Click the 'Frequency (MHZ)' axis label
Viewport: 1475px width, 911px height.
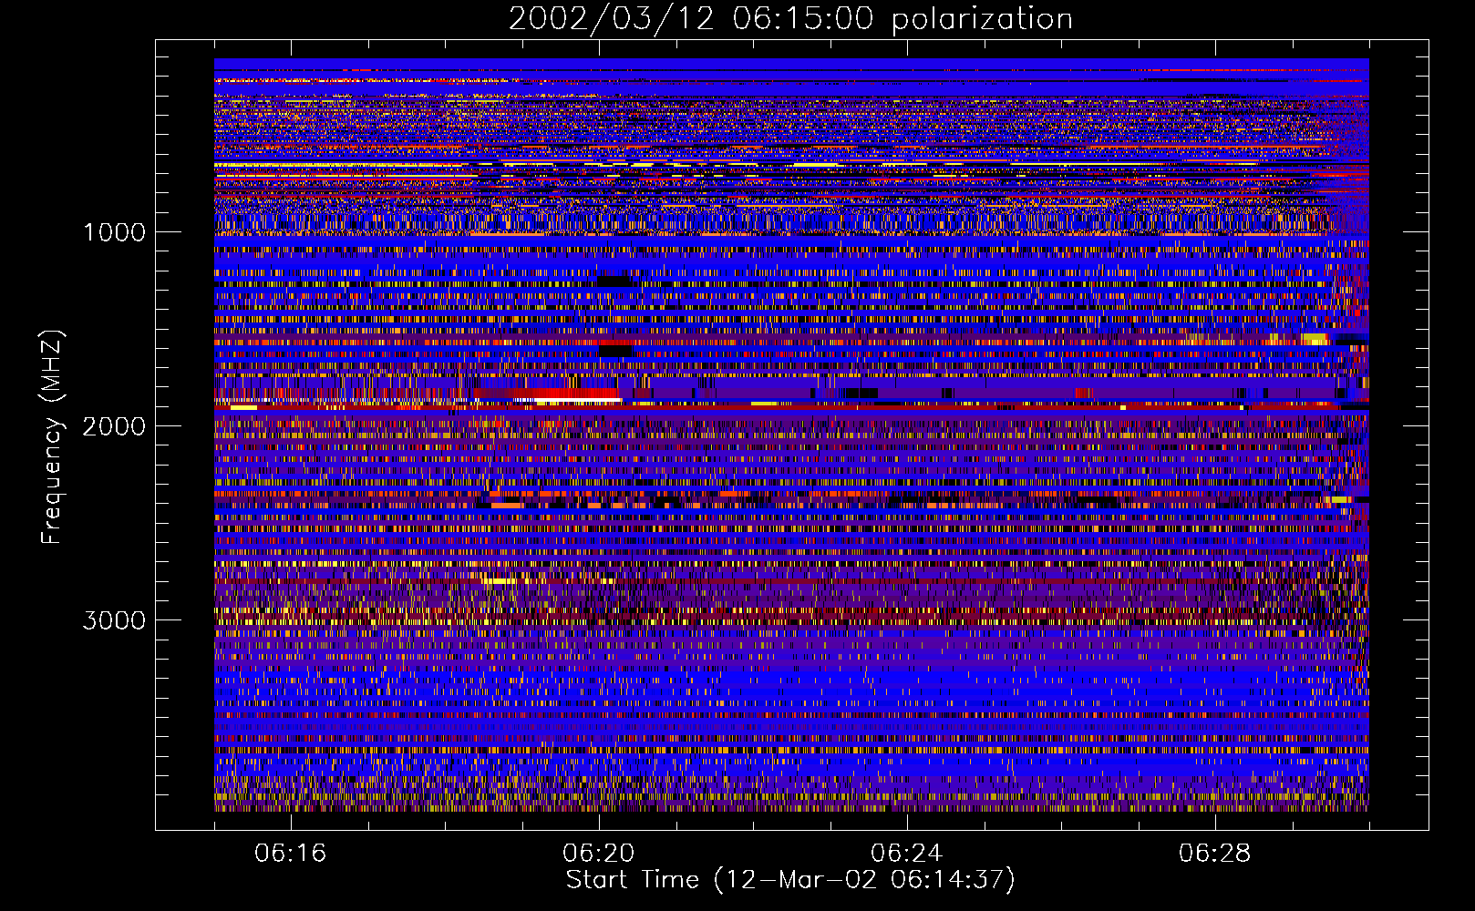pos(52,437)
